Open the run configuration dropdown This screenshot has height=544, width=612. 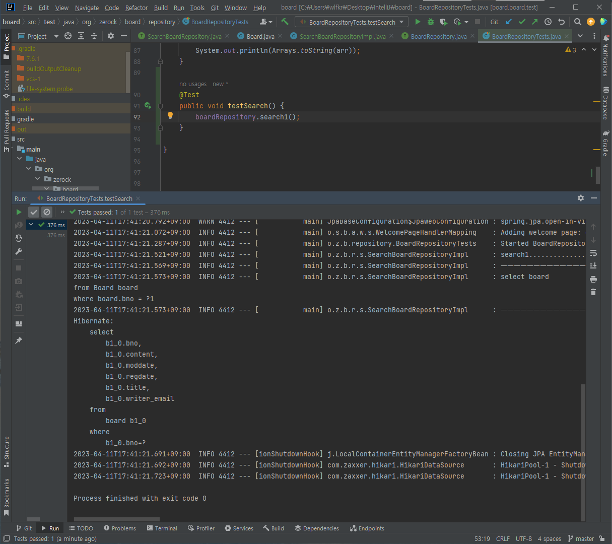tap(352, 22)
